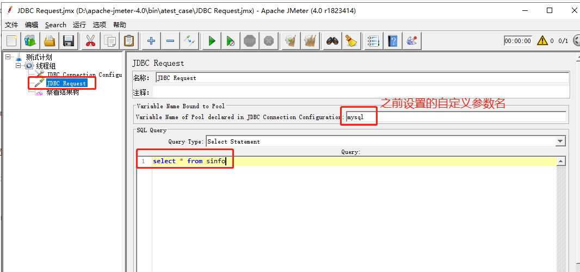The image size is (580, 272).
Task: Open the 帮助 menu
Action: [x=120, y=25]
